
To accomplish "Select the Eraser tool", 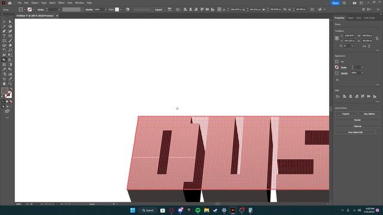I will point(10,45).
